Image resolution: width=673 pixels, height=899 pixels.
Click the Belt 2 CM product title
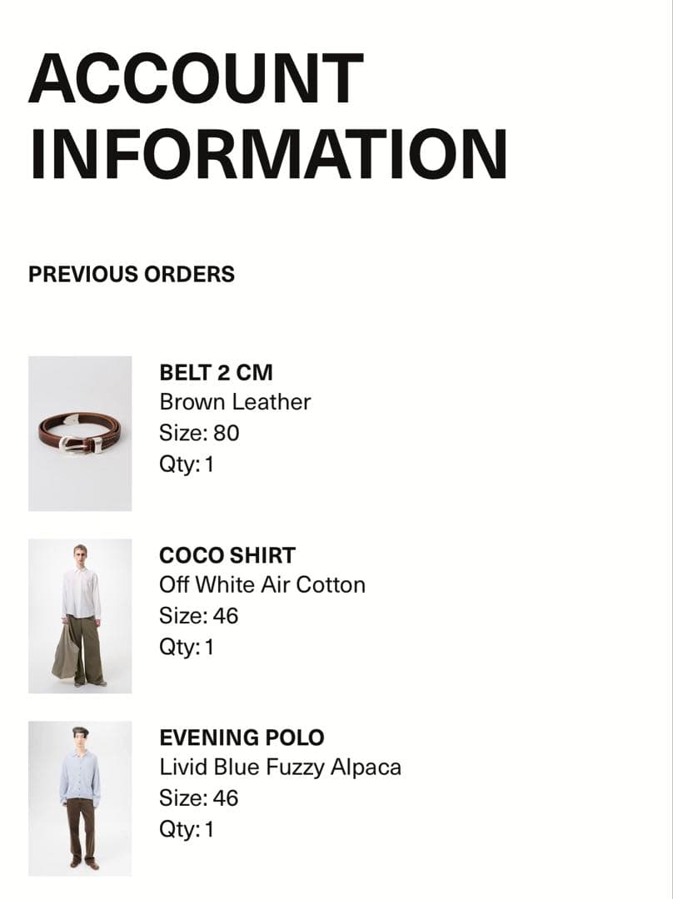pos(216,372)
